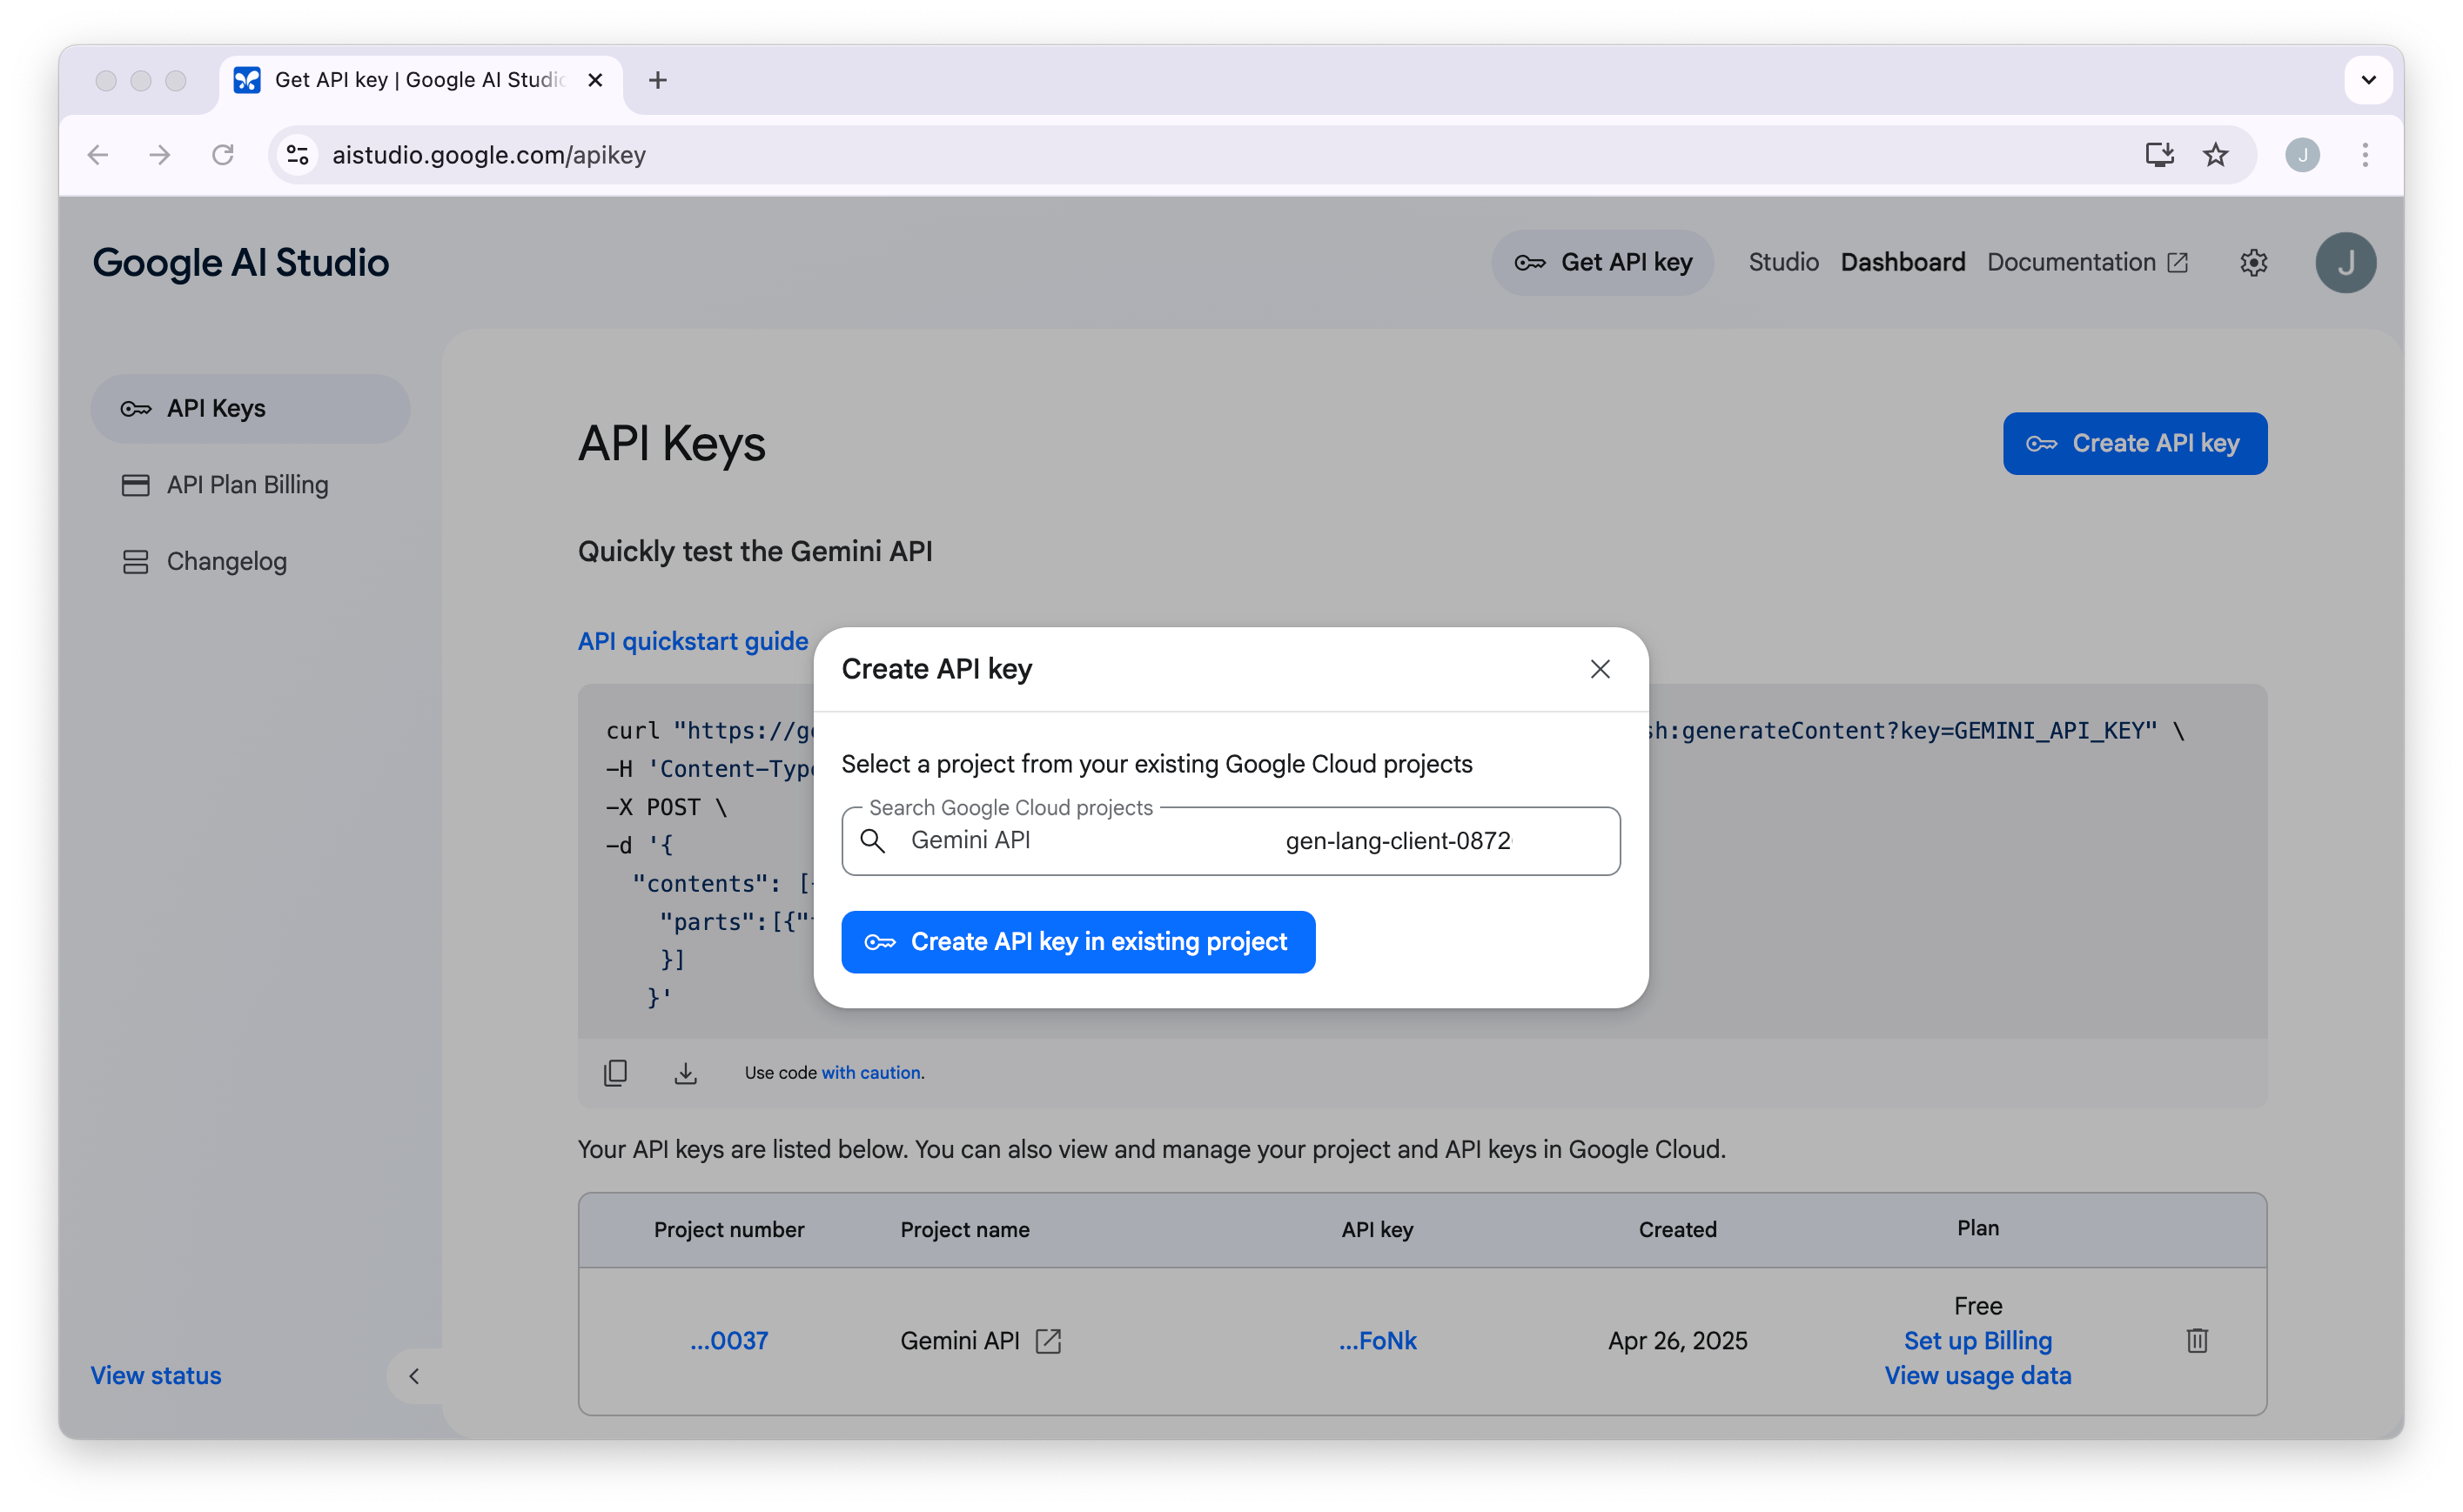The height and width of the screenshot is (1512, 2463).
Task: Click the address bar URL aistudio.google.com/apikey
Action: [488, 155]
